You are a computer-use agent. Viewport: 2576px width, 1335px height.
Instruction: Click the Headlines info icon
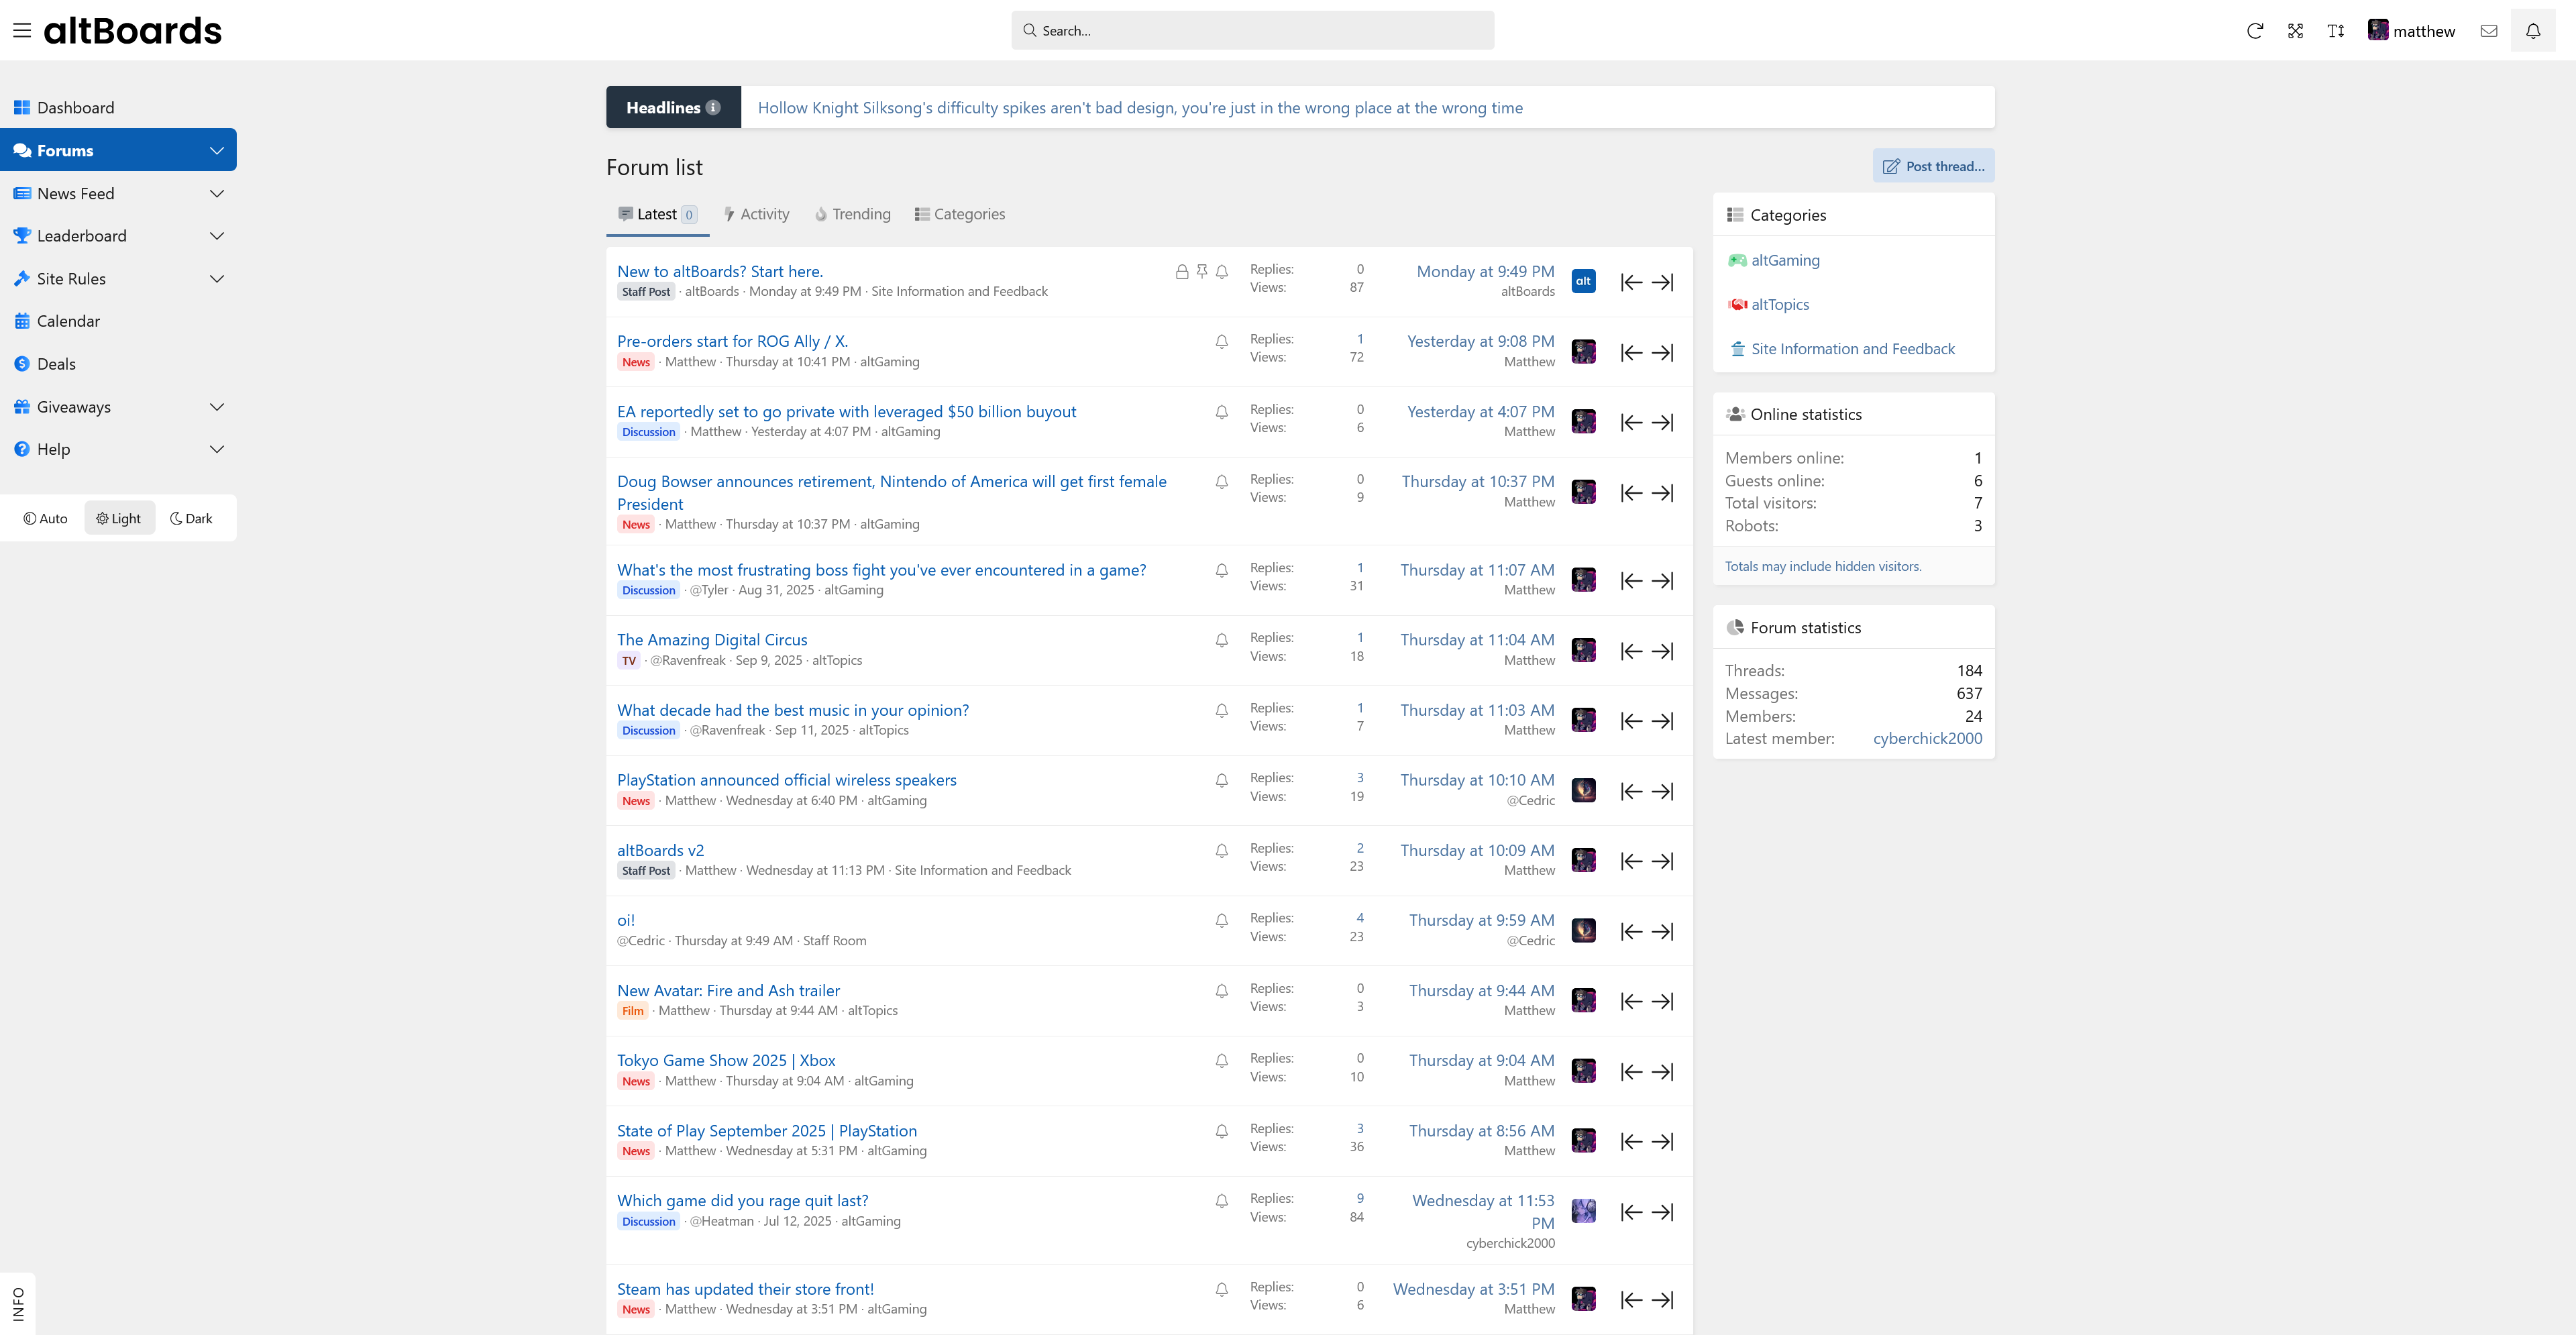pos(713,108)
